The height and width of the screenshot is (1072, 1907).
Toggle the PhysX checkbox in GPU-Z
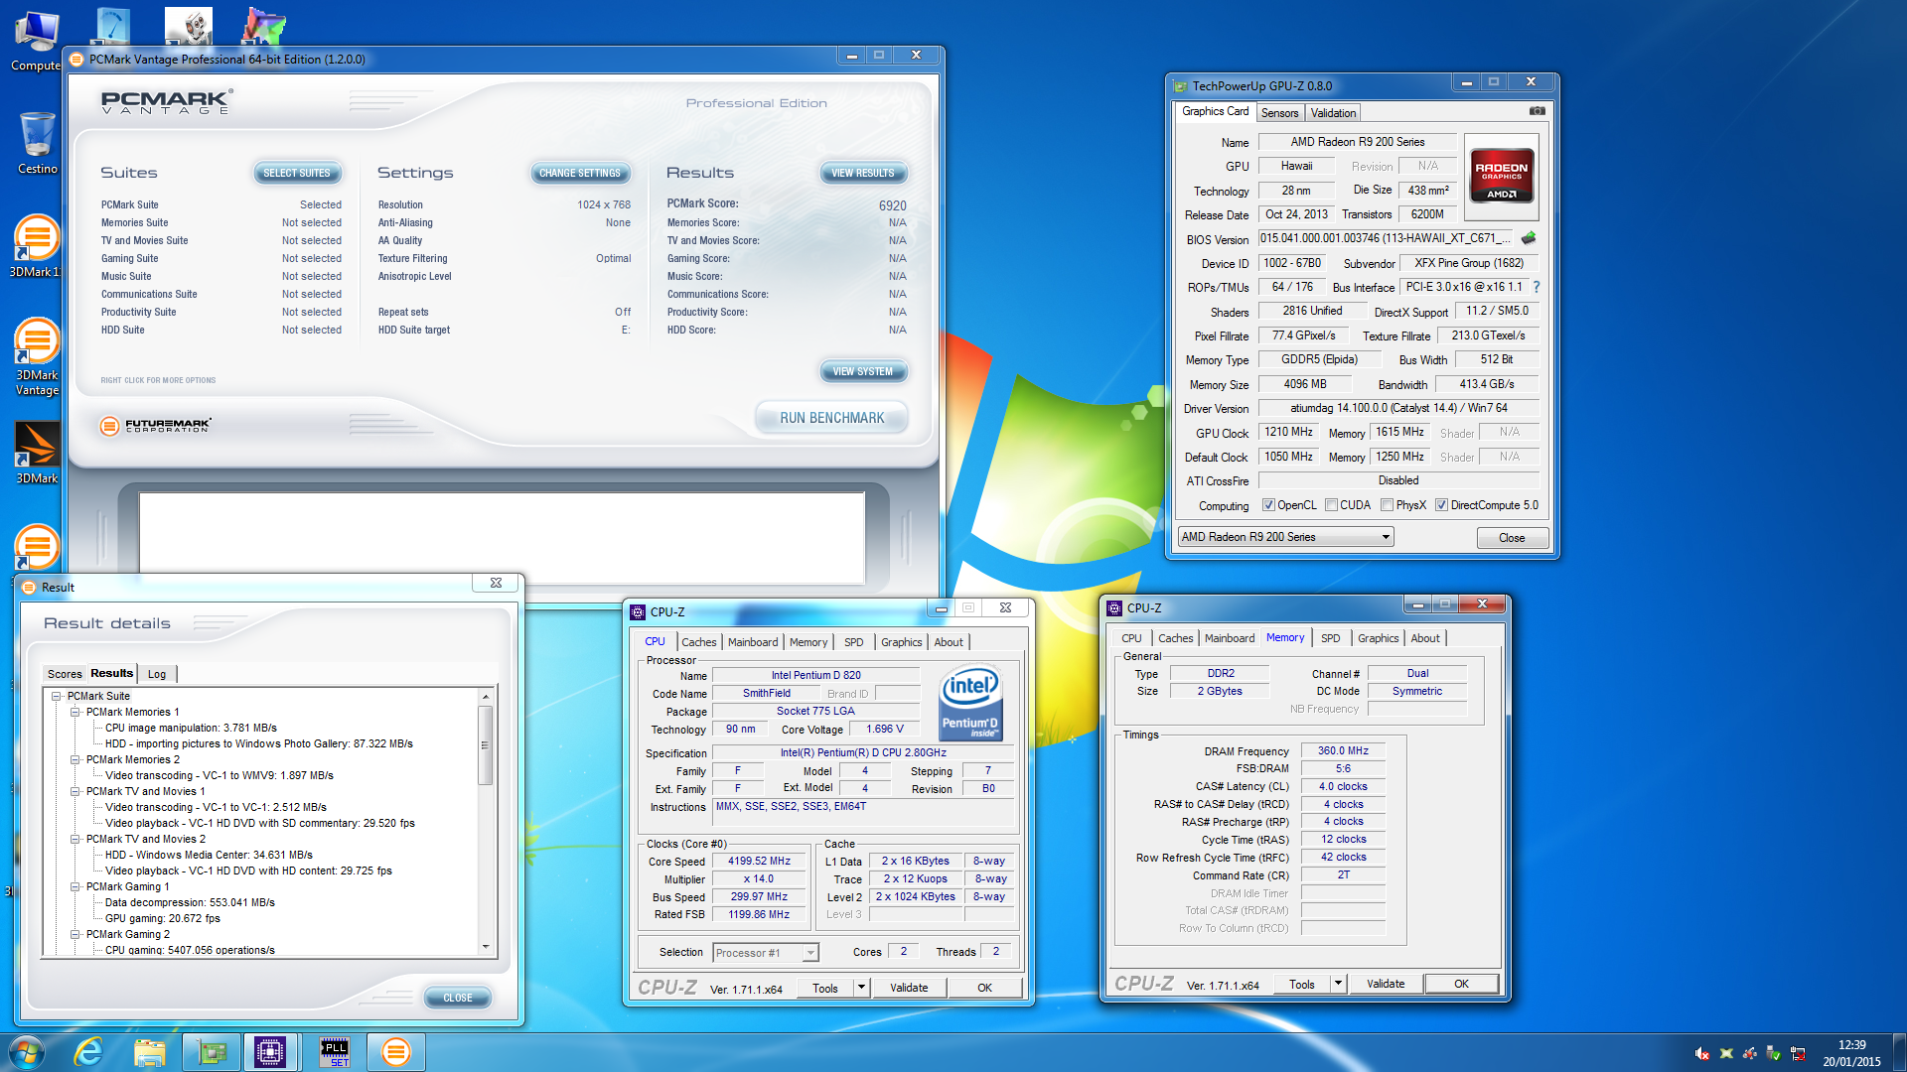pos(1387,505)
